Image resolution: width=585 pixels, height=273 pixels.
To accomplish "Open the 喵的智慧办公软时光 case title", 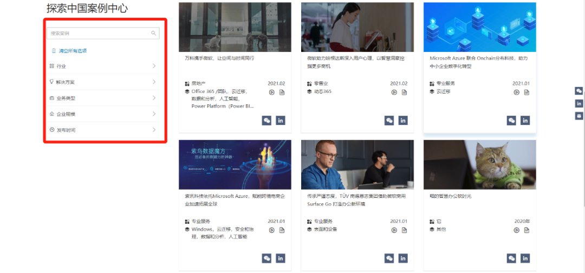I will (x=450, y=196).
